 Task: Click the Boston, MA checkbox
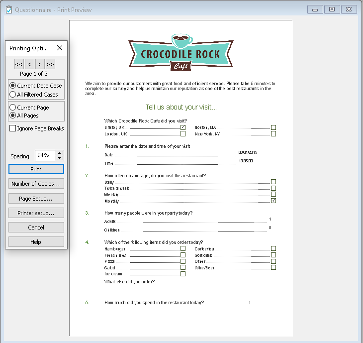[273, 127]
